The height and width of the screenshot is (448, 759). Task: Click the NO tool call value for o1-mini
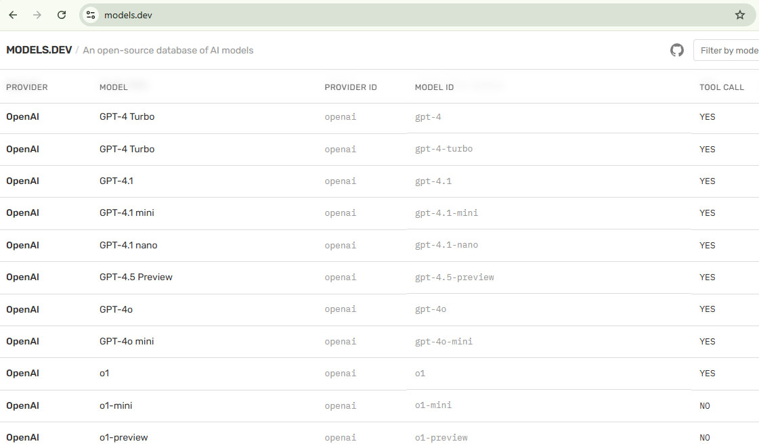pyautogui.click(x=704, y=406)
